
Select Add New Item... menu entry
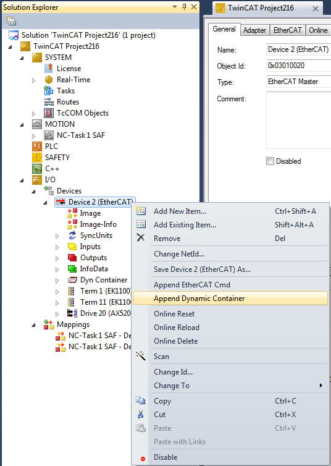(230, 211)
